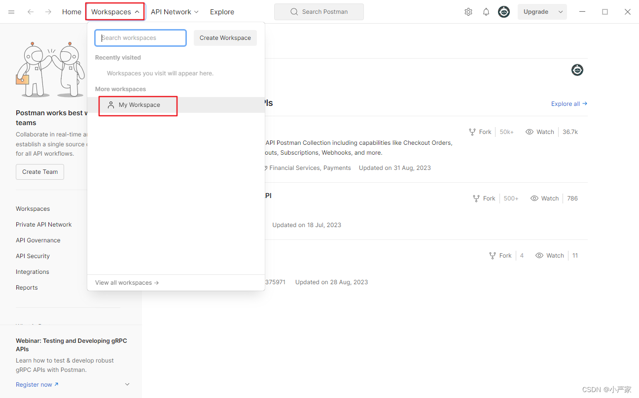
Task: Open the hamburger menu icon
Action: click(x=11, y=12)
